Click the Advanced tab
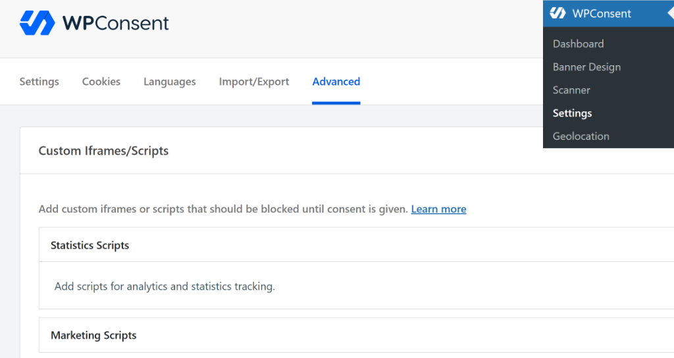Viewport: 674px width, 358px height. (336, 82)
